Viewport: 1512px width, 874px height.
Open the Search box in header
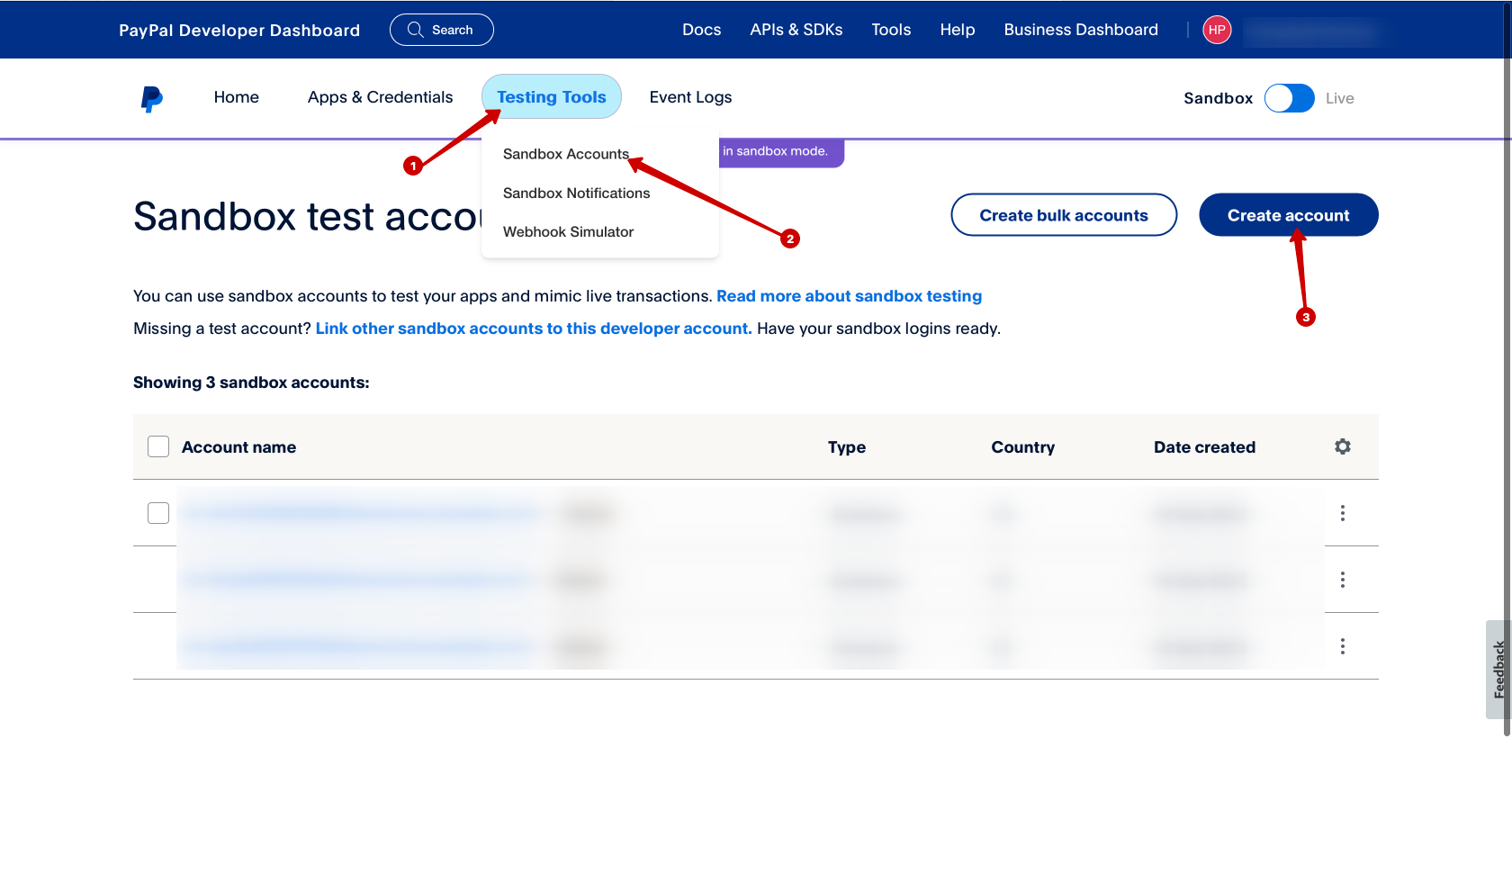pos(441,30)
